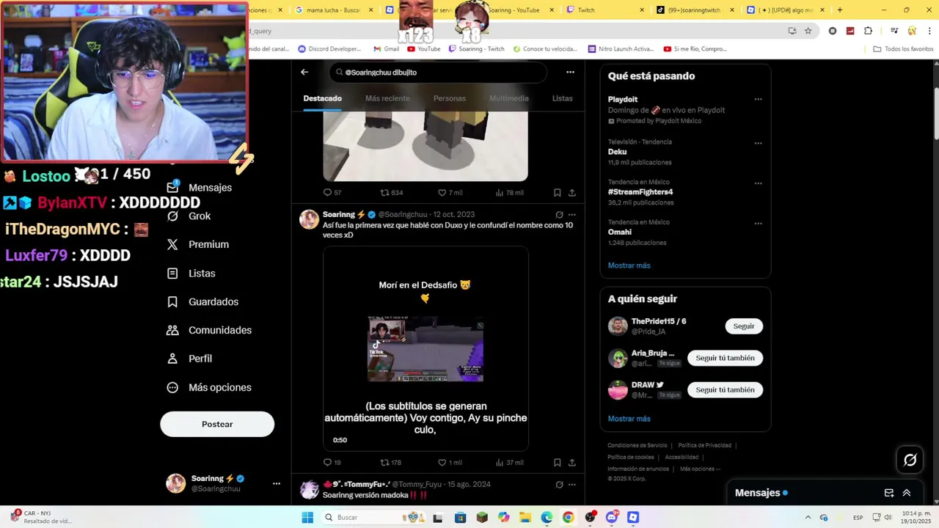This screenshot has width=939, height=528.
Task: Open the search options three-dot menu
Action: pos(570,72)
